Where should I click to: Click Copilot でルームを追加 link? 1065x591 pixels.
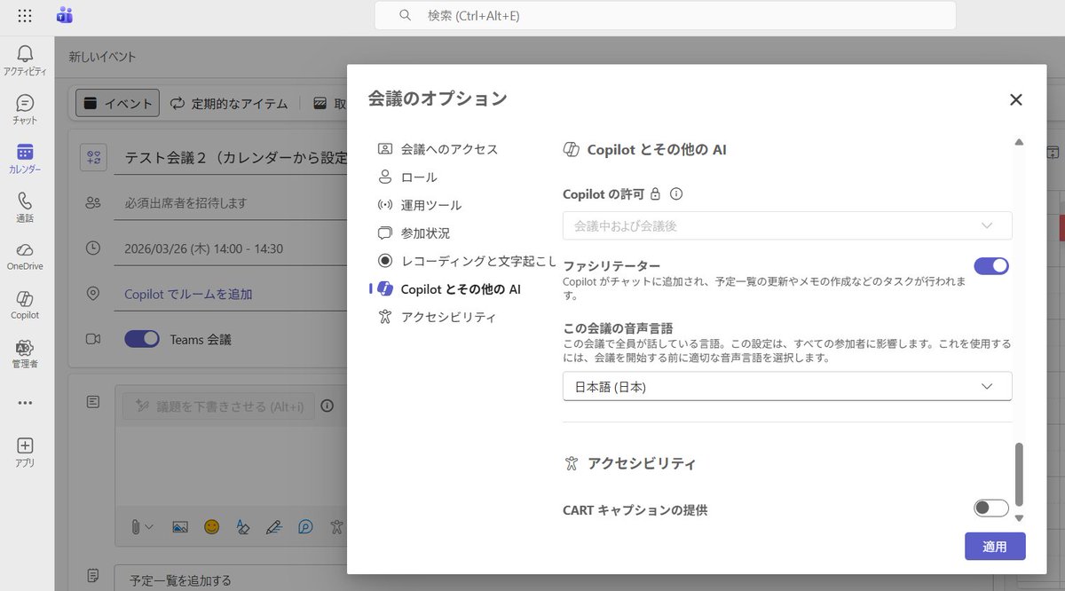[188, 294]
